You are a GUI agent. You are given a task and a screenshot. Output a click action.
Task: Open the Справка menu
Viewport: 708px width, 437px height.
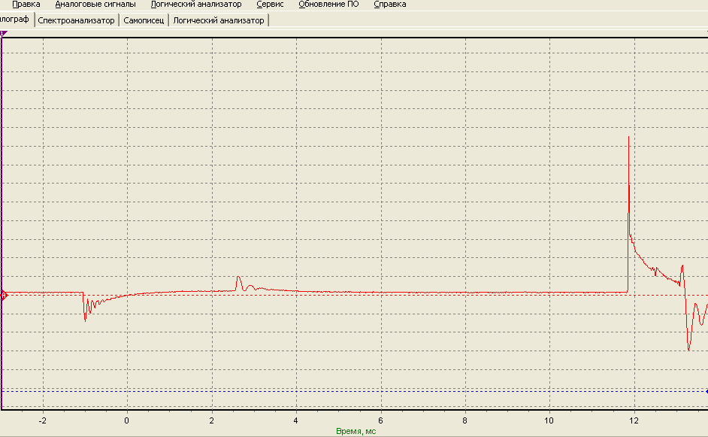click(x=390, y=4)
